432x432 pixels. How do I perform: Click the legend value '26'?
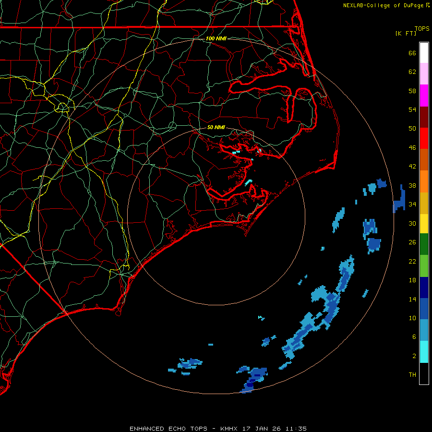(412, 242)
